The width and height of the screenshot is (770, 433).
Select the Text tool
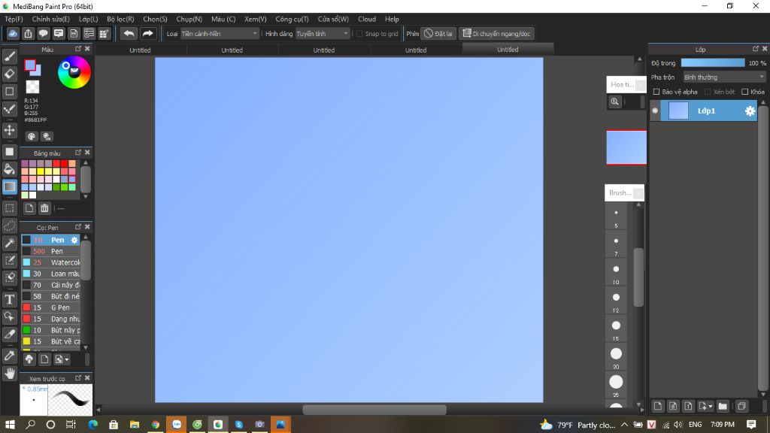tap(9, 299)
